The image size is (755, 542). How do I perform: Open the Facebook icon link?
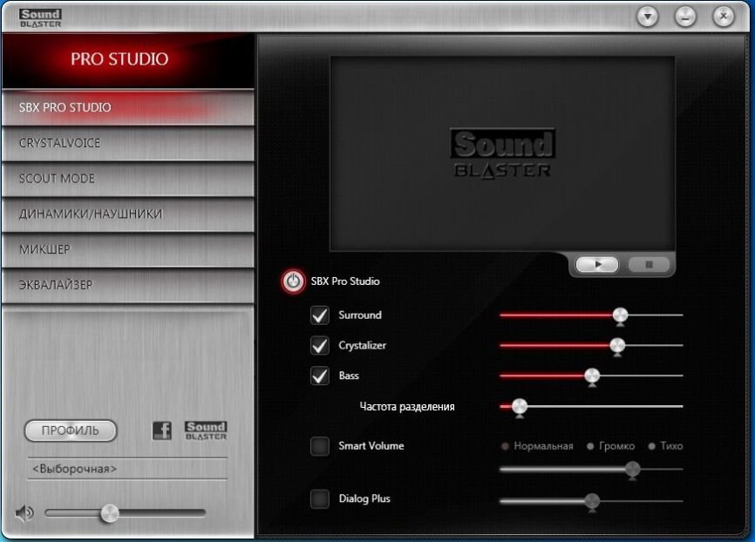[162, 430]
